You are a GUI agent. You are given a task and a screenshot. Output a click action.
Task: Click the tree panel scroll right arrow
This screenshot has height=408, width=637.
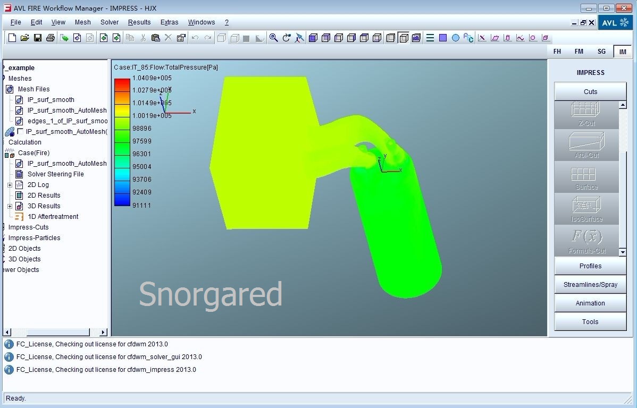click(104, 332)
